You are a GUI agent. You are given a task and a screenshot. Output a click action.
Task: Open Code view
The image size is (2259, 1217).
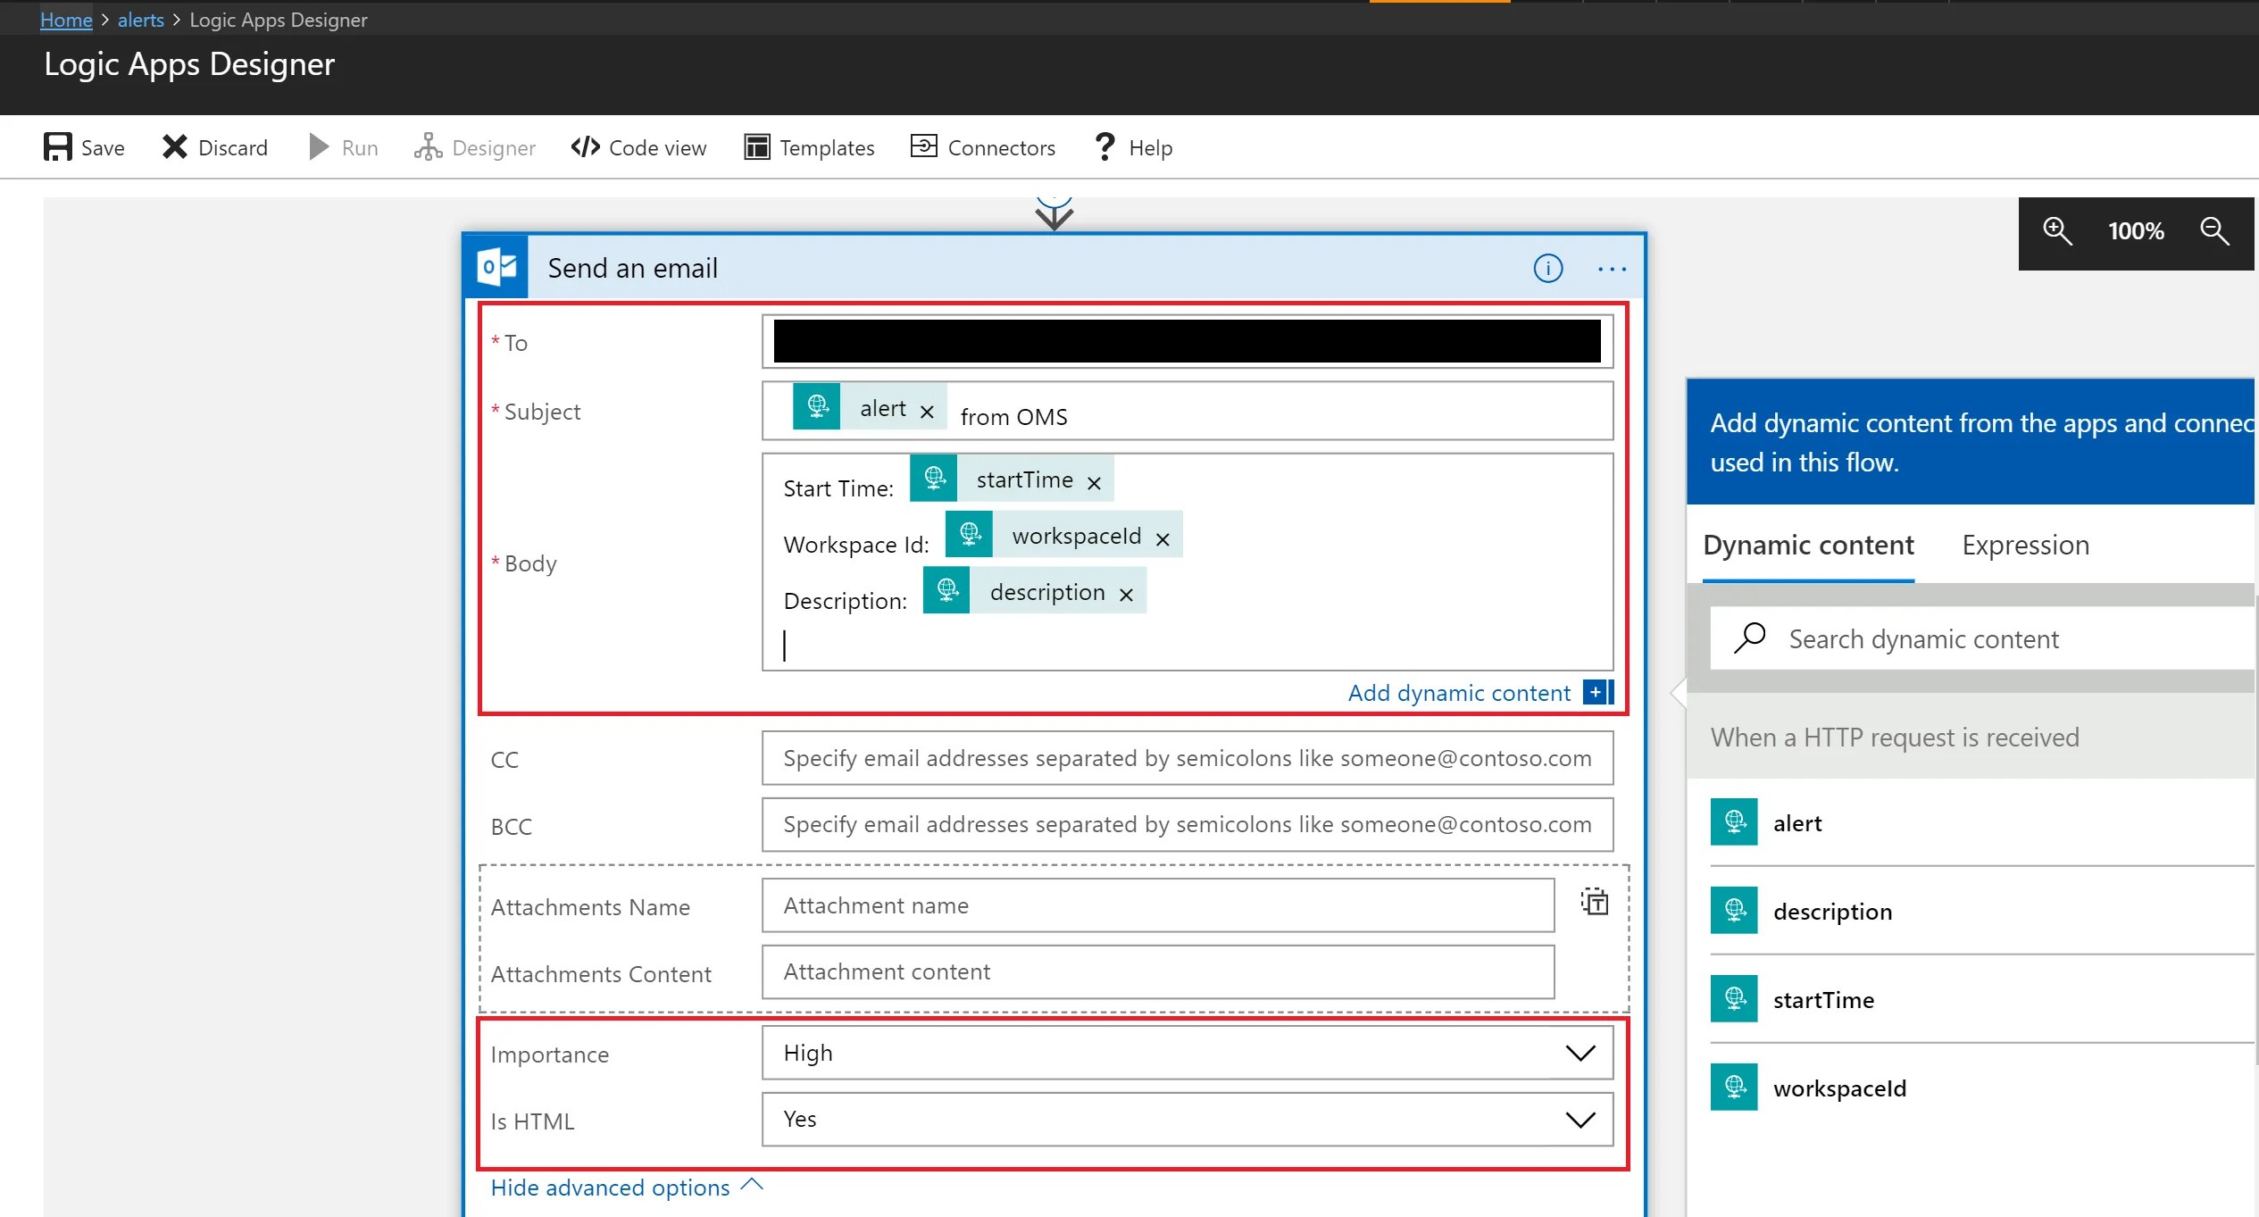[638, 147]
